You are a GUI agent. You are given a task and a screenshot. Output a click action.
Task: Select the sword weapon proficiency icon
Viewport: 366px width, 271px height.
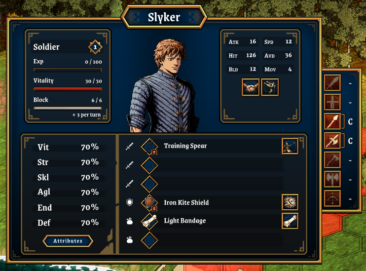coord(332,83)
